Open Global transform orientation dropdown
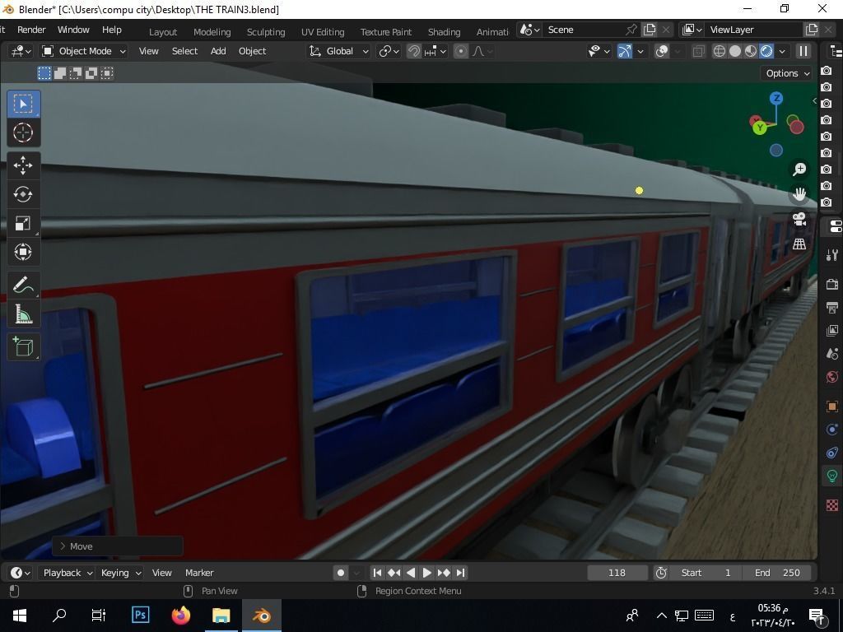This screenshot has width=843, height=632. tap(338, 51)
